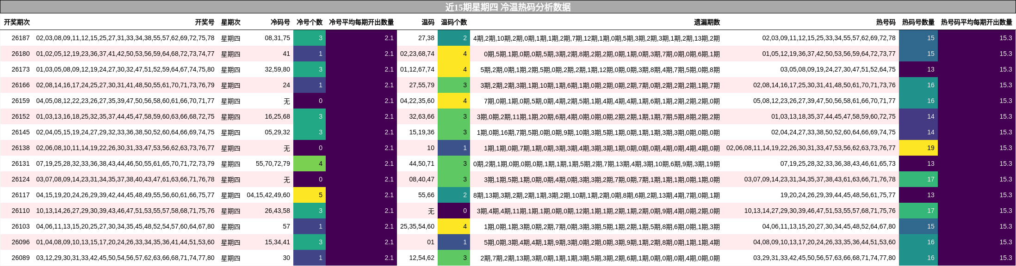Image resolution: width=1016 pixels, height=266 pixels.
Task: Select warm codes 27,55,79
Action: tap(422, 85)
